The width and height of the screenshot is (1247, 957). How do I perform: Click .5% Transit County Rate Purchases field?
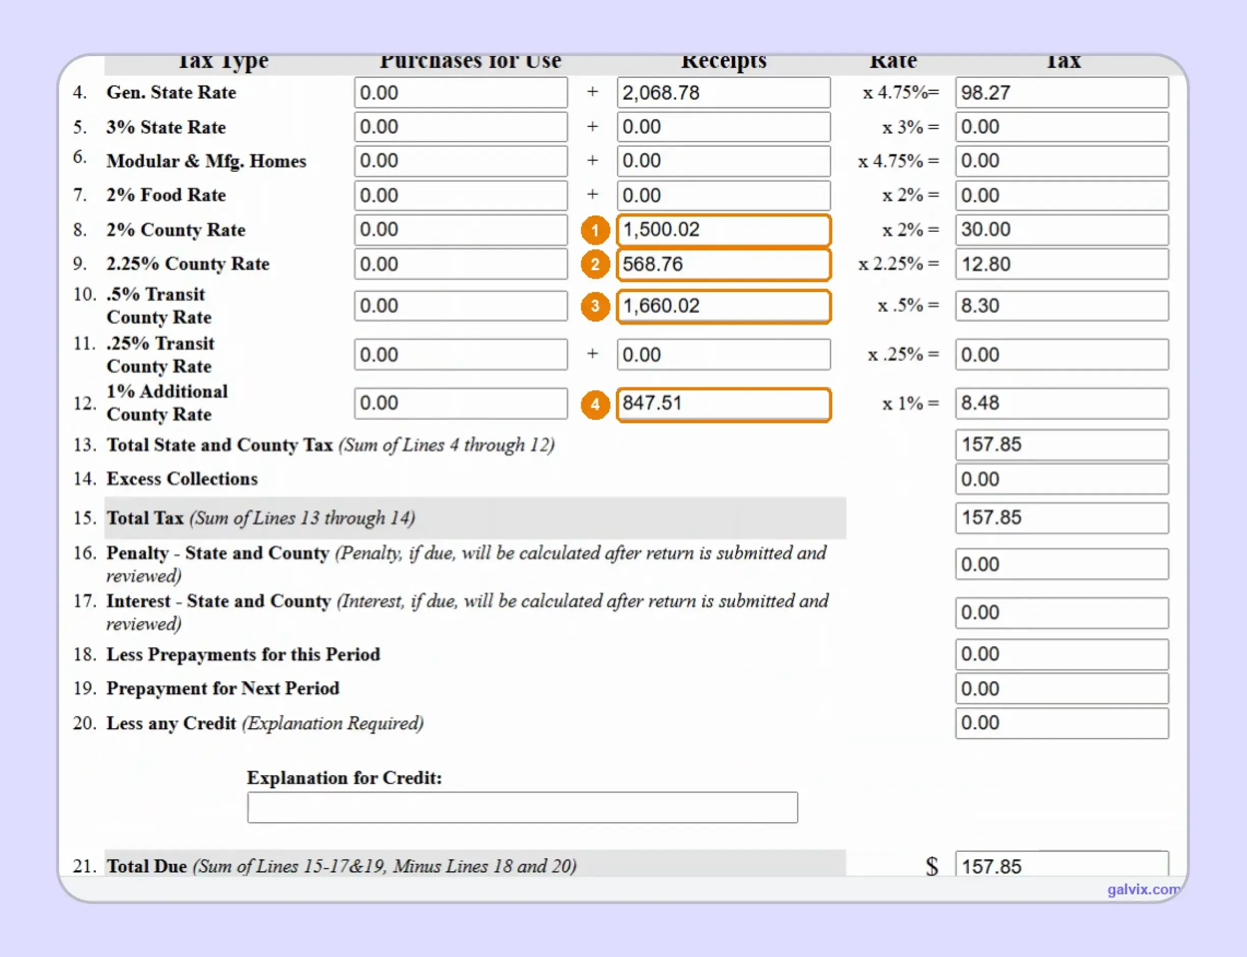(x=460, y=306)
